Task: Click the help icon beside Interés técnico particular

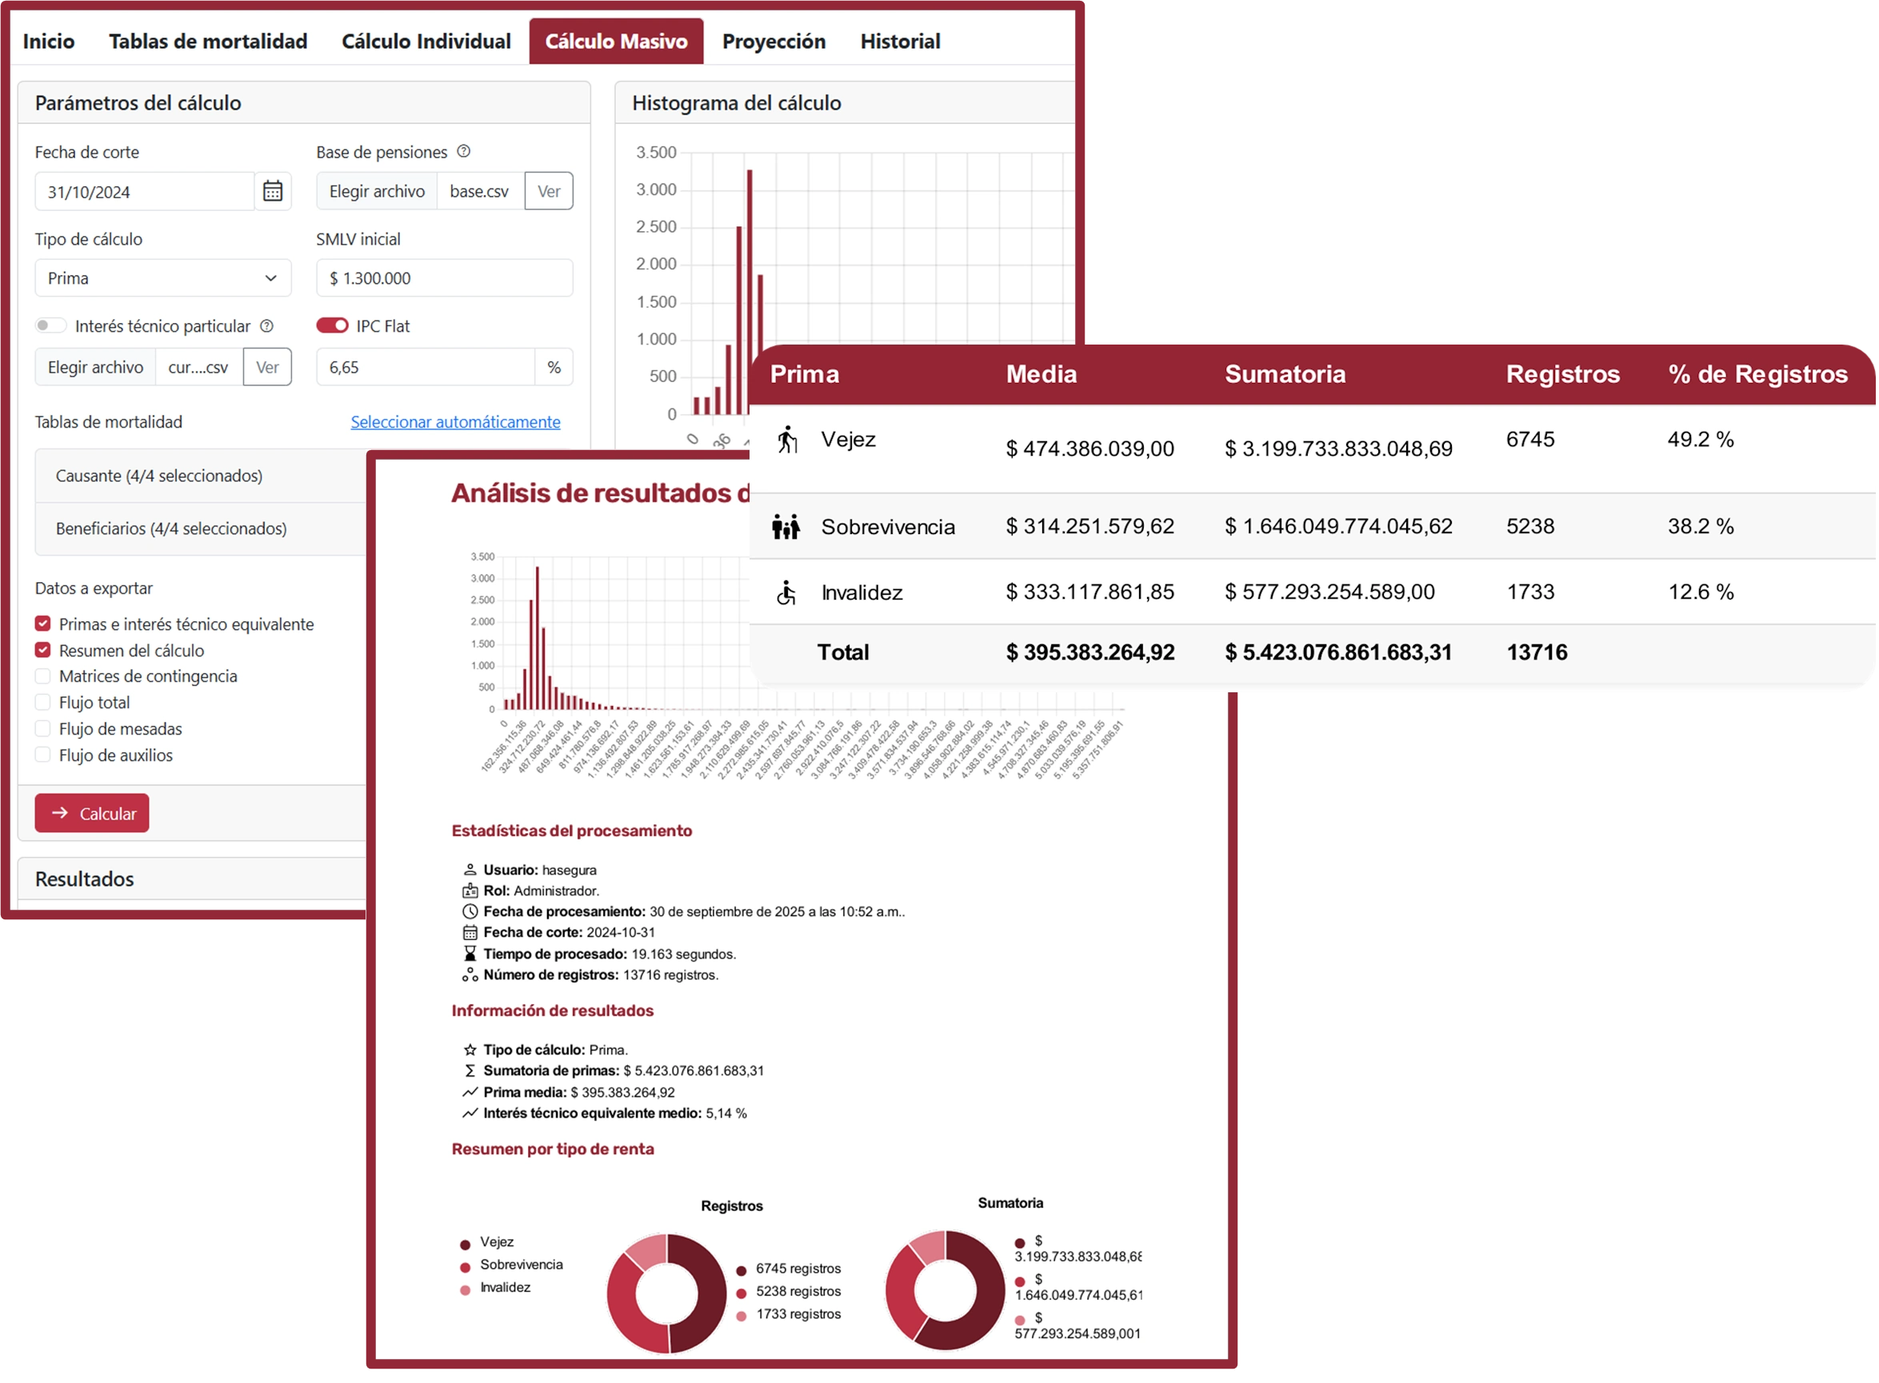Action: [267, 325]
